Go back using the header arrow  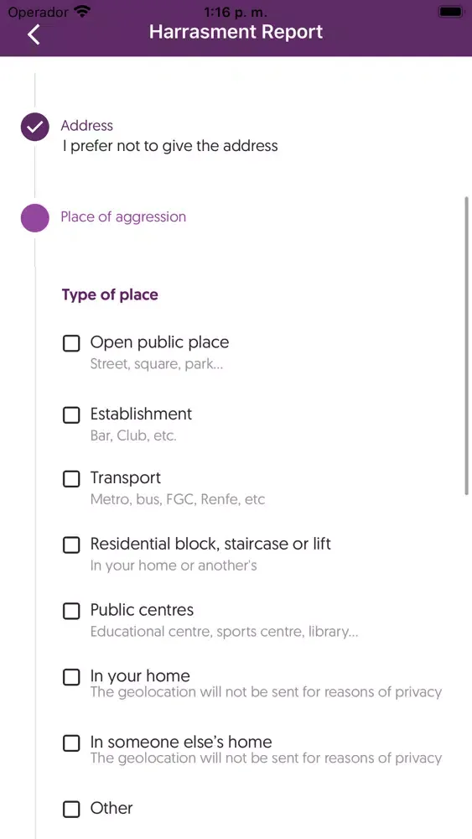[34, 34]
